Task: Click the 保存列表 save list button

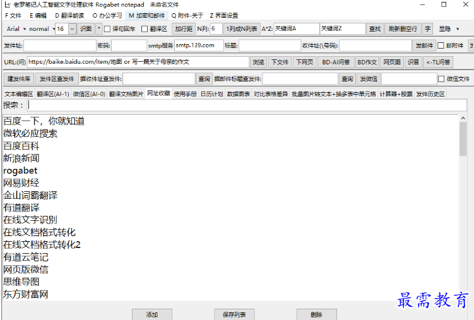Action: (x=234, y=314)
